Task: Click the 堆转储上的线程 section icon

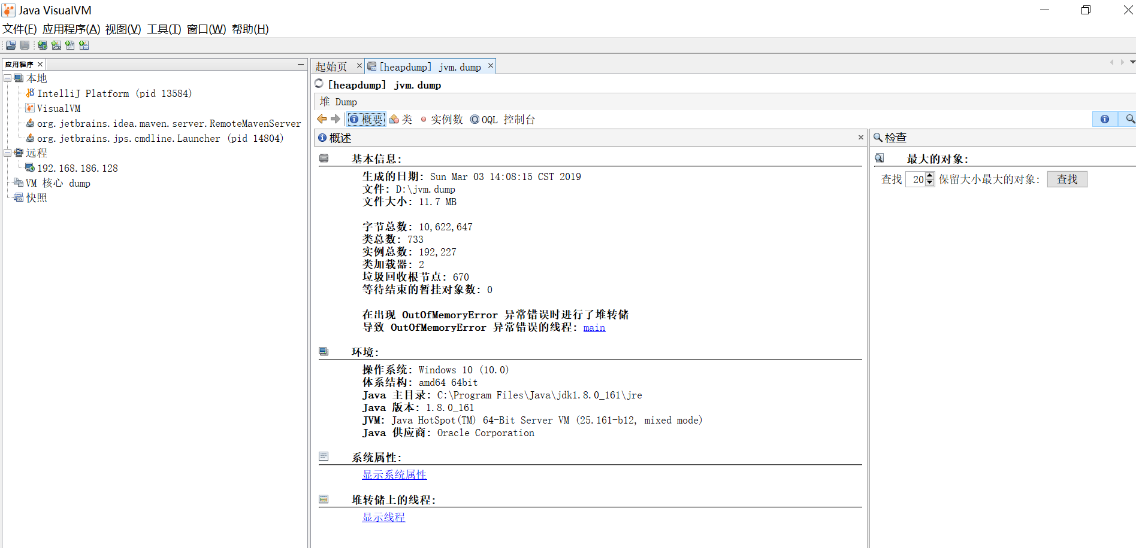Action: pos(324,499)
